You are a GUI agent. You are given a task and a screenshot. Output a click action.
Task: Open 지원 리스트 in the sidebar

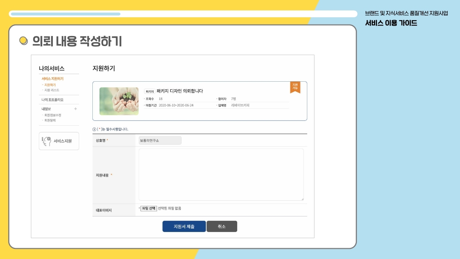coord(51,90)
